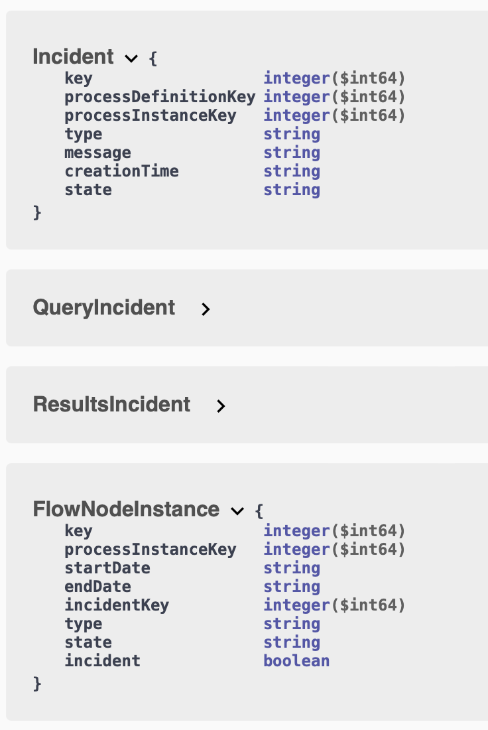Viewport: 488px width, 730px height.
Task: Select the endDate field in FlowNodeInstance
Action: click(97, 586)
